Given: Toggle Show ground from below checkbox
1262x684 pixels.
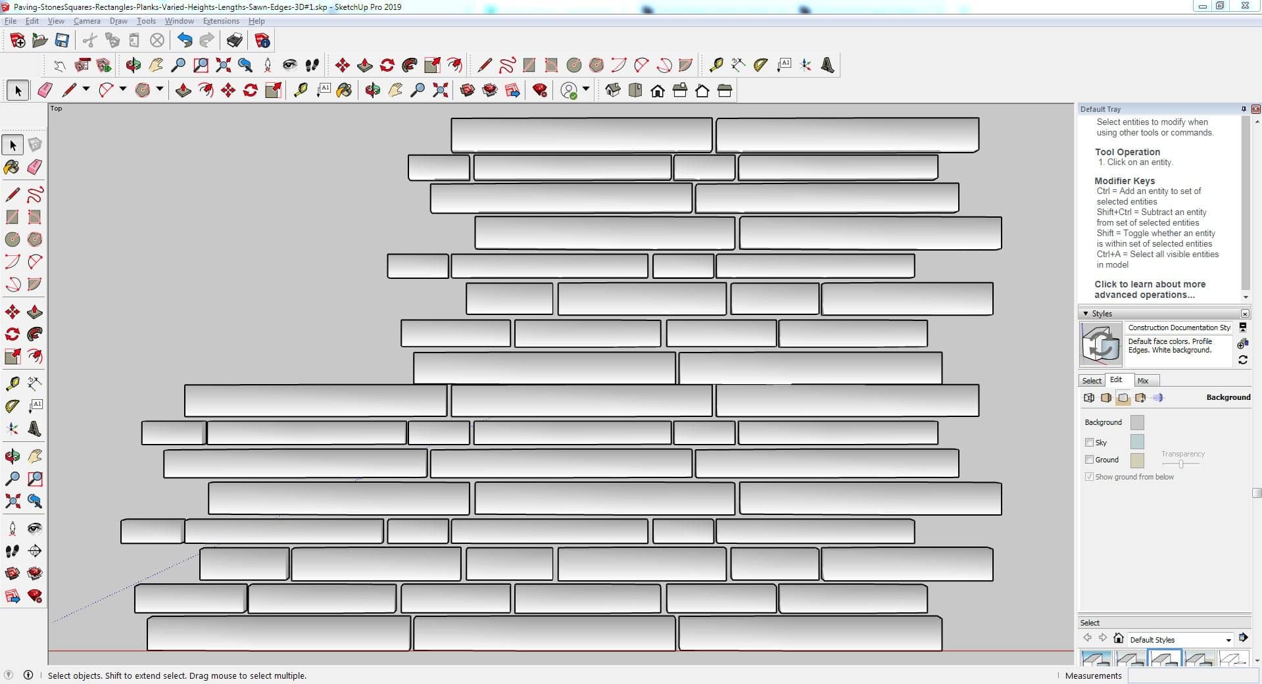Looking at the screenshot, I should pos(1089,477).
